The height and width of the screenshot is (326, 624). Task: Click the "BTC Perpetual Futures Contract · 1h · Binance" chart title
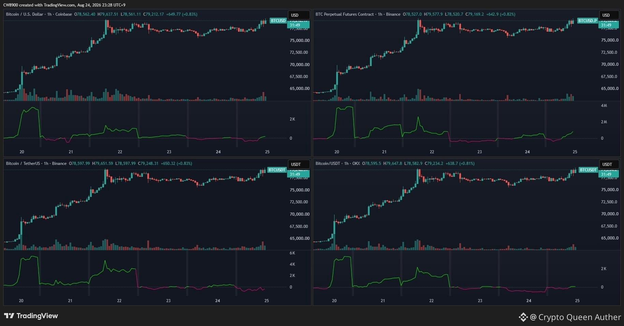[x=358, y=14]
